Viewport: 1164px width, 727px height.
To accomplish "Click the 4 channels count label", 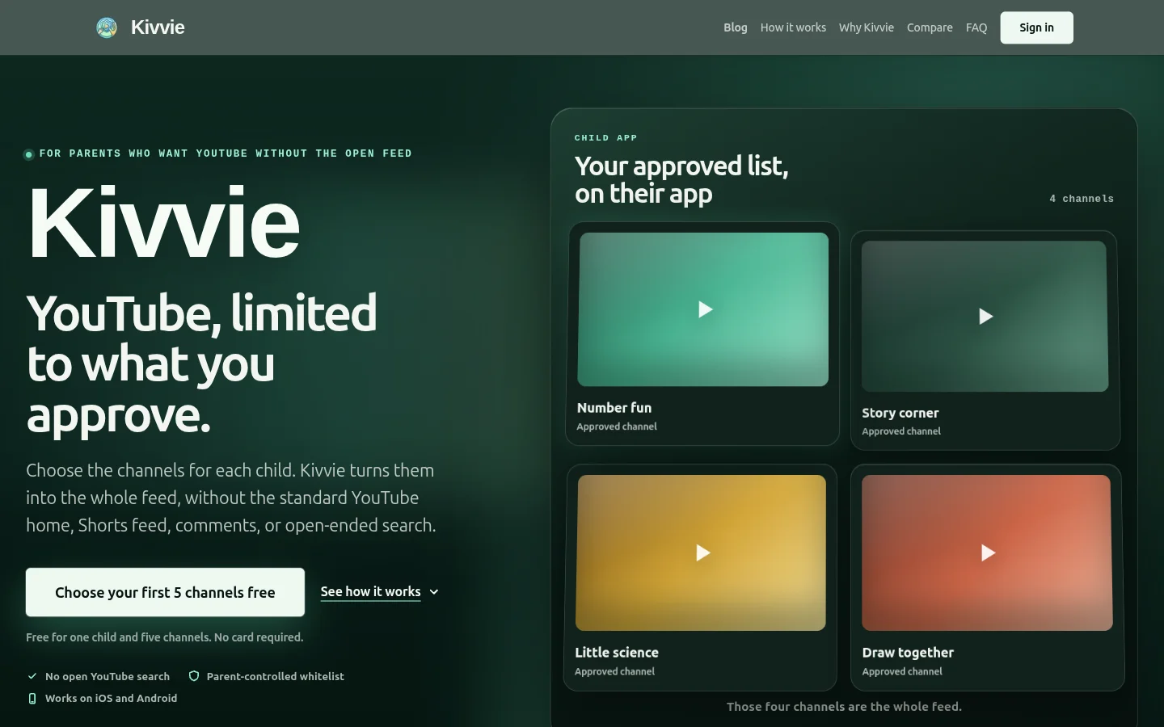I will click(1082, 199).
